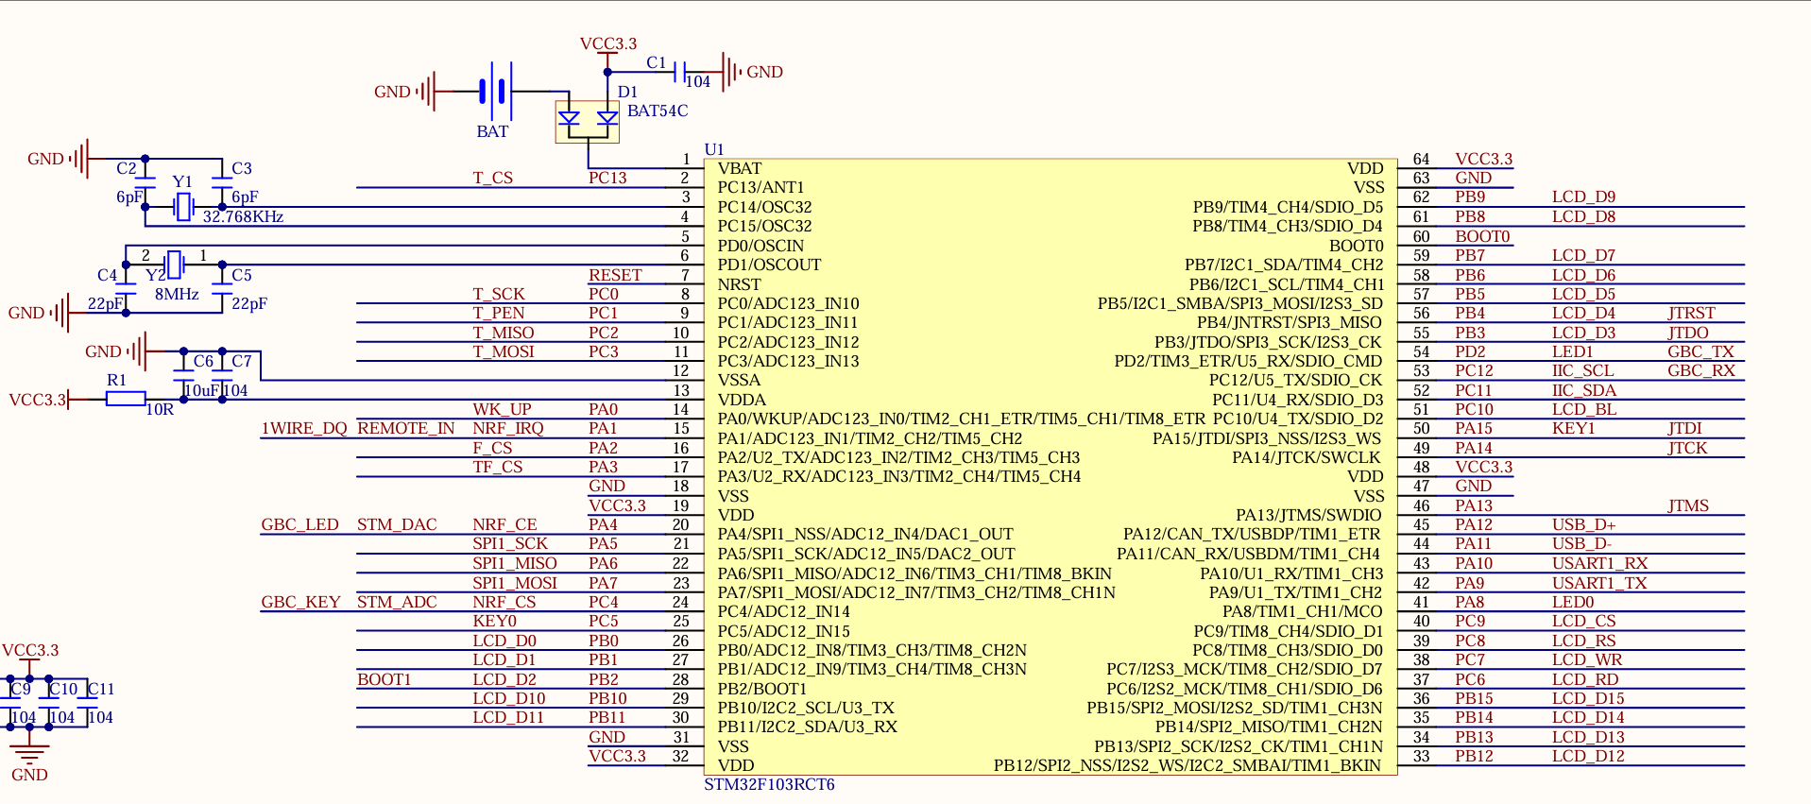The height and width of the screenshot is (804, 1811).
Task: Select the BAT battery symbol
Action: [496, 92]
